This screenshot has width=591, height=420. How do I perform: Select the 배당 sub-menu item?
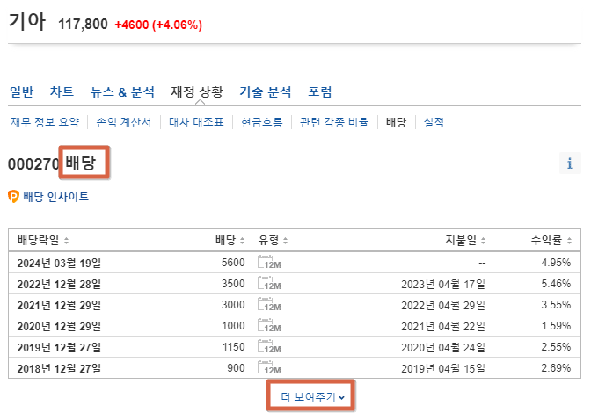click(x=396, y=122)
